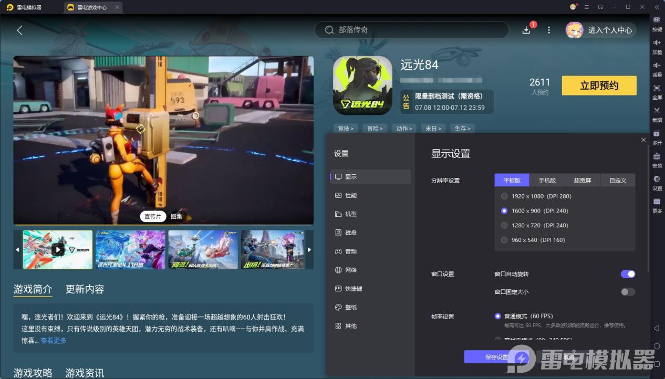This screenshot has height=379, width=665.
Task: Open 网络 settings section
Action: pyautogui.click(x=370, y=270)
